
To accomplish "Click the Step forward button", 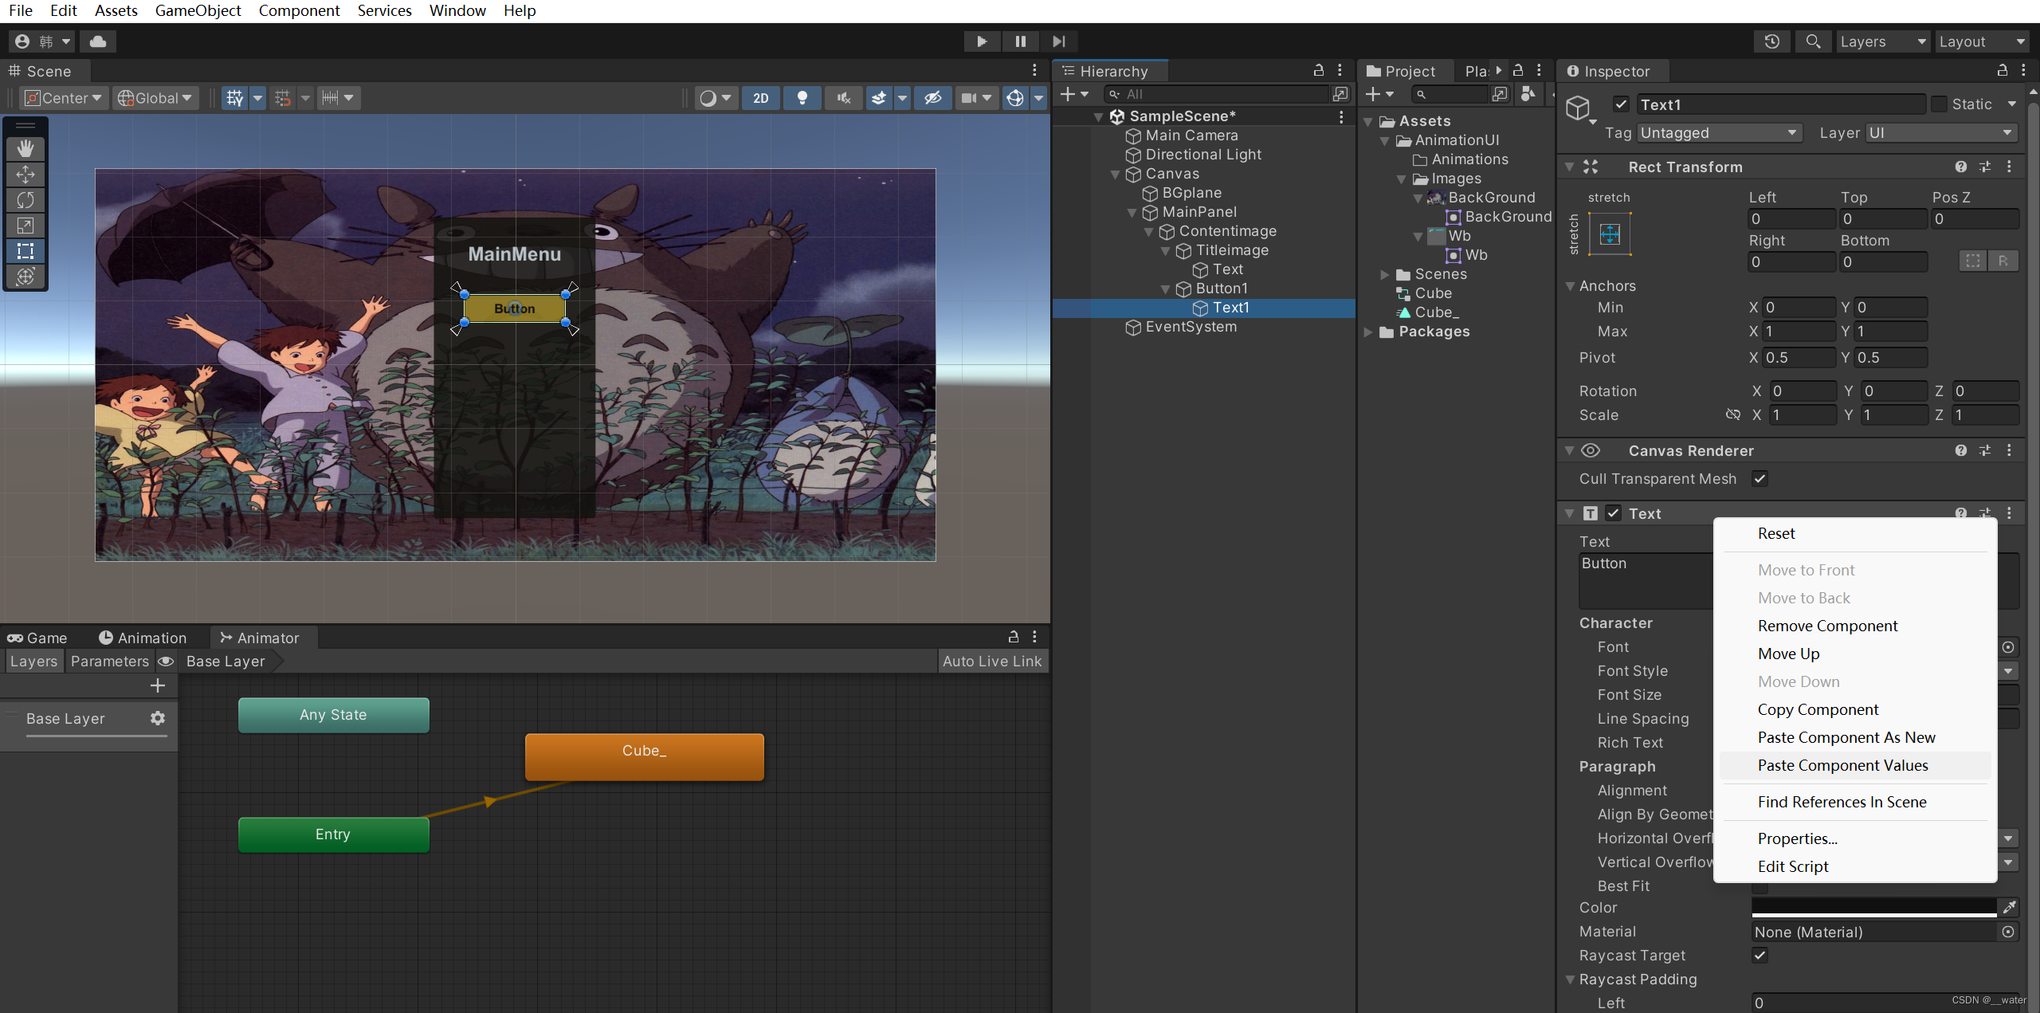I will 1058,41.
